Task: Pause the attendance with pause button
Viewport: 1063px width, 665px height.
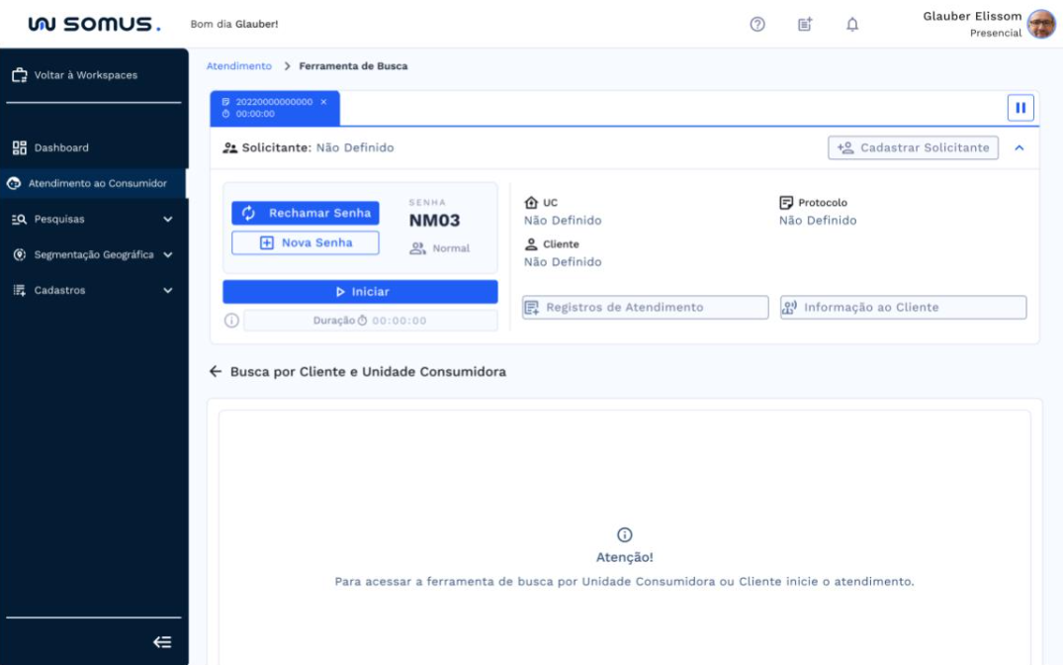Action: tap(1020, 107)
